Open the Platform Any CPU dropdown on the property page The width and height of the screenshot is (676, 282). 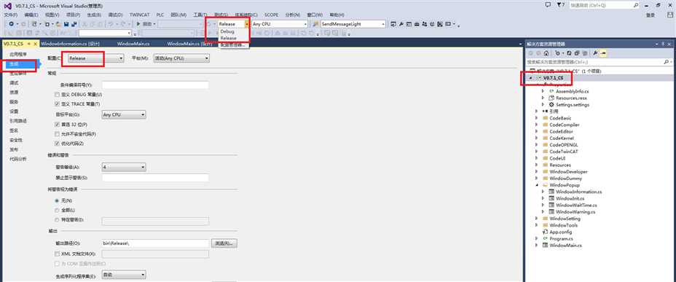click(x=181, y=58)
